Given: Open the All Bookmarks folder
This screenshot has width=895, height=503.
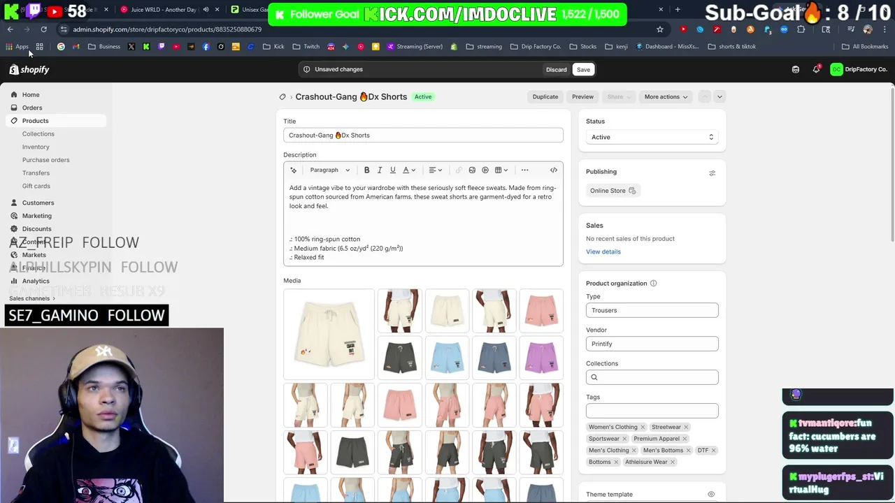Looking at the screenshot, I should 865,46.
